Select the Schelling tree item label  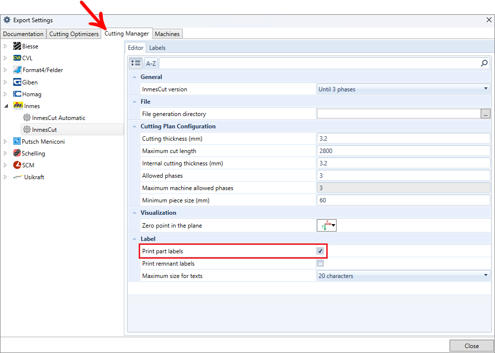click(34, 153)
